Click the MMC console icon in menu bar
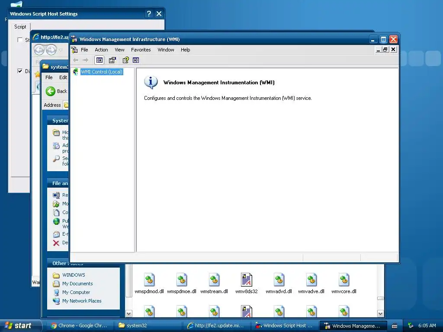 pyautogui.click(x=74, y=50)
